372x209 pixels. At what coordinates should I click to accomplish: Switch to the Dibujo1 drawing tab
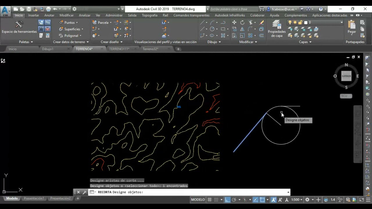pyautogui.click(x=48, y=49)
